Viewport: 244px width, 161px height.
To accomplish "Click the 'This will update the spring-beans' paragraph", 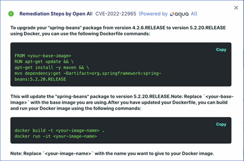I will click(122, 102).
